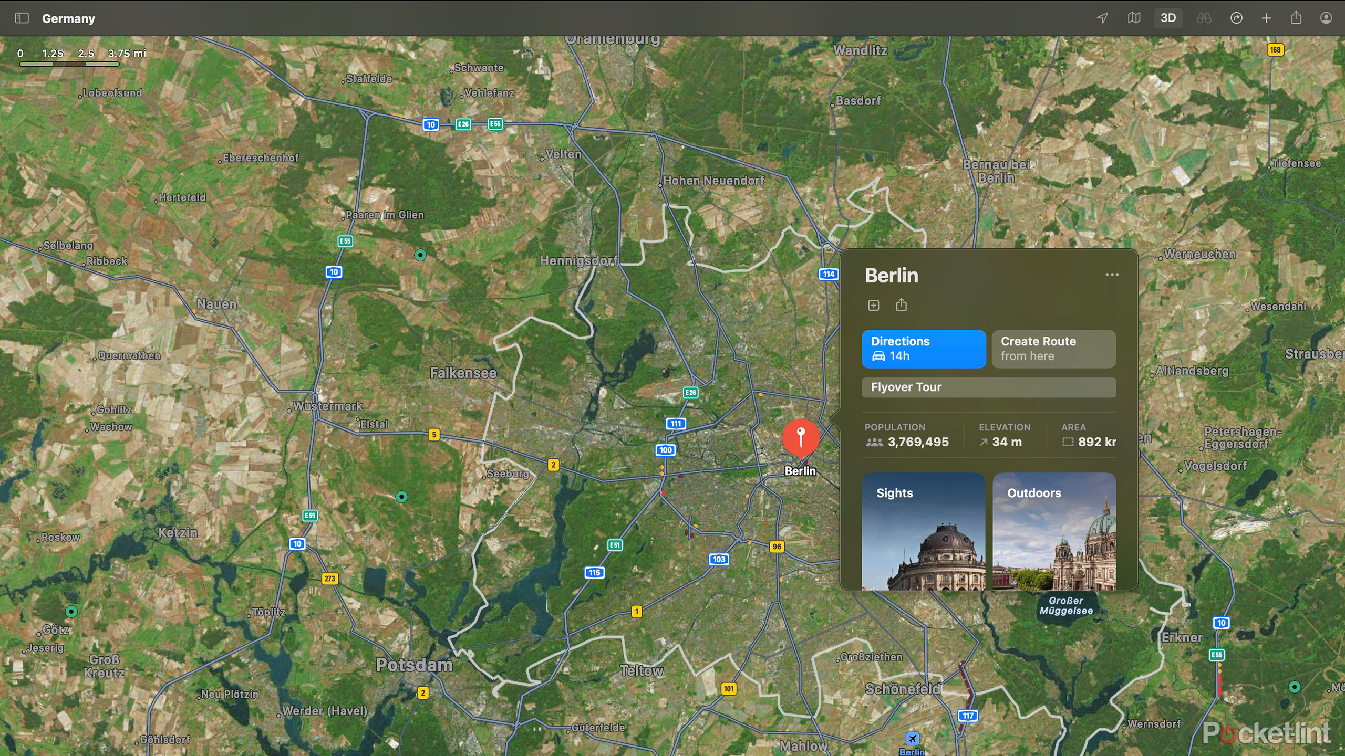Open the directions icon in toolbar
This screenshot has width=1345, height=756.
coord(1236,18)
